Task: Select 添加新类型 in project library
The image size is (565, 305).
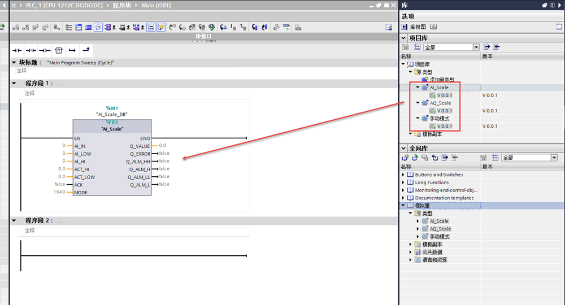Action: 442,80
